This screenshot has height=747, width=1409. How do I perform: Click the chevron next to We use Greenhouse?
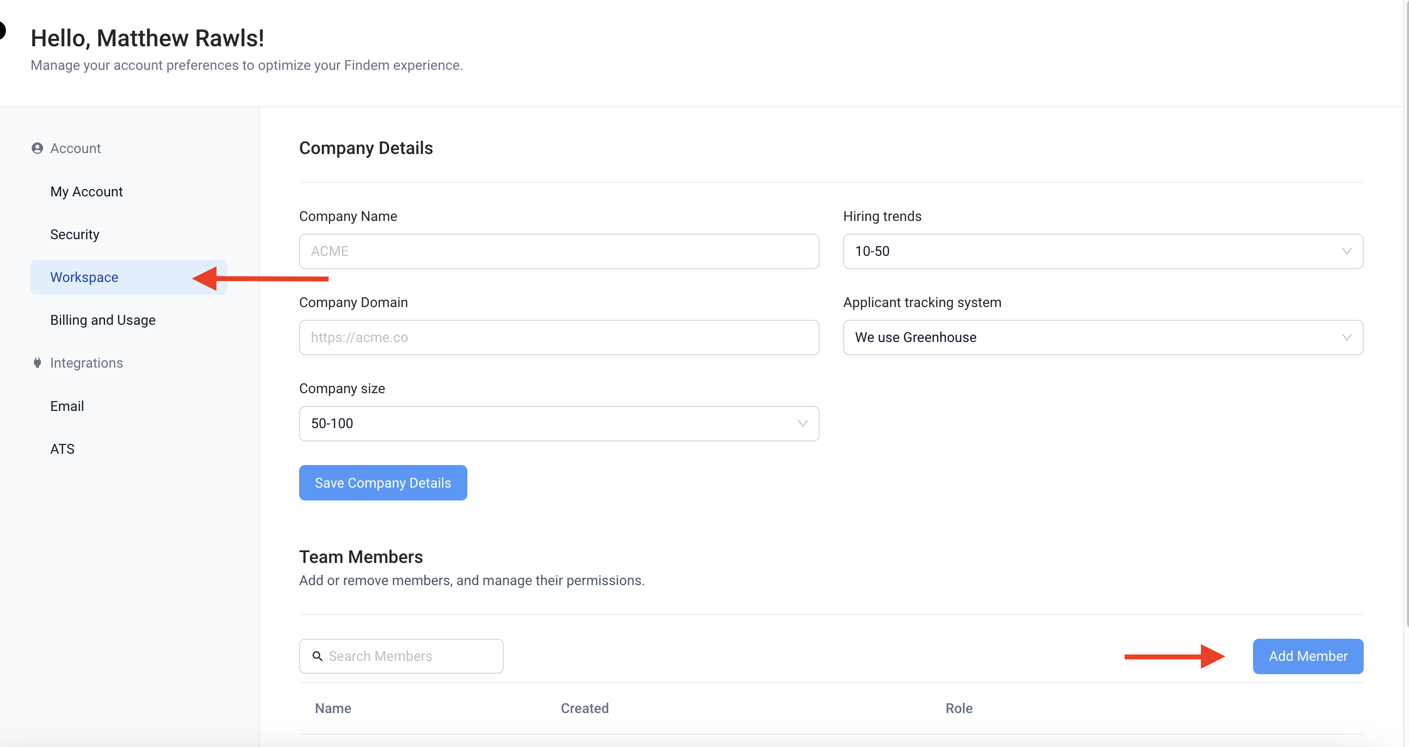click(1347, 337)
